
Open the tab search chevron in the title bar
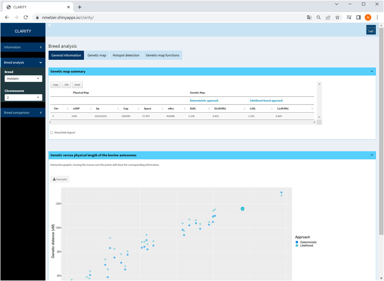336,4
